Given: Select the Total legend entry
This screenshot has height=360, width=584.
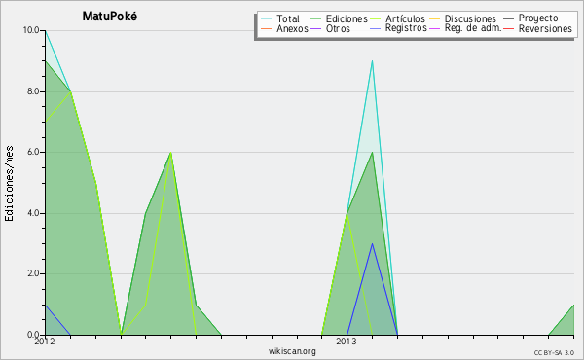Looking at the screenshot, I should (x=280, y=18).
